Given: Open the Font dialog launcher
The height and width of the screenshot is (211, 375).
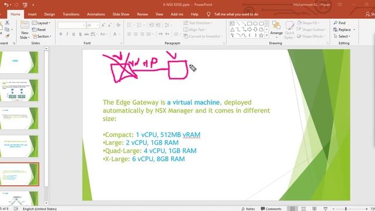Looking at the screenshot, I should point(121,43).
